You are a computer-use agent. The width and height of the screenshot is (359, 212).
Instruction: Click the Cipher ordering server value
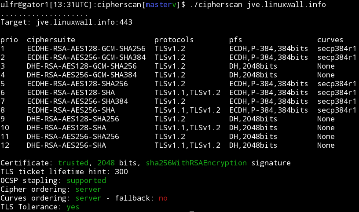tap(88, 190)
